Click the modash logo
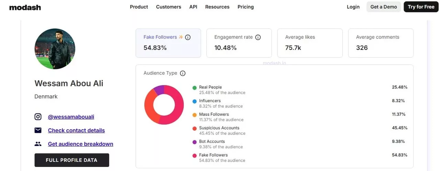440x171 pixels. (25, 7)
